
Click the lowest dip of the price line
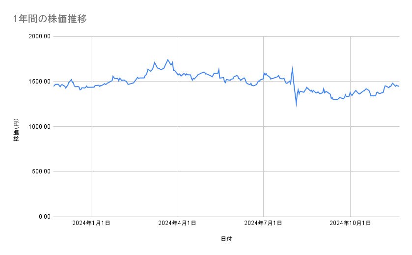pyautogui.click(x=296, y=104)
